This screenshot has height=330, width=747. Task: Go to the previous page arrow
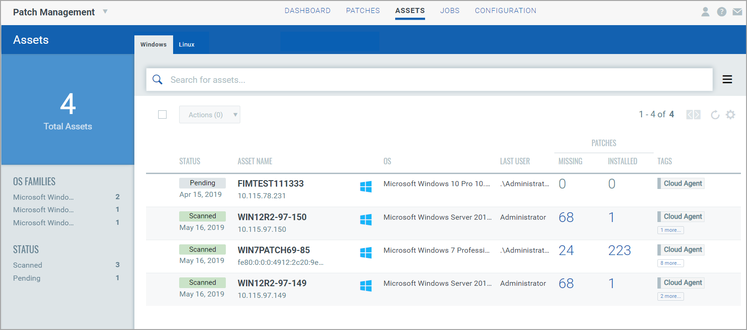pos(690,114)
